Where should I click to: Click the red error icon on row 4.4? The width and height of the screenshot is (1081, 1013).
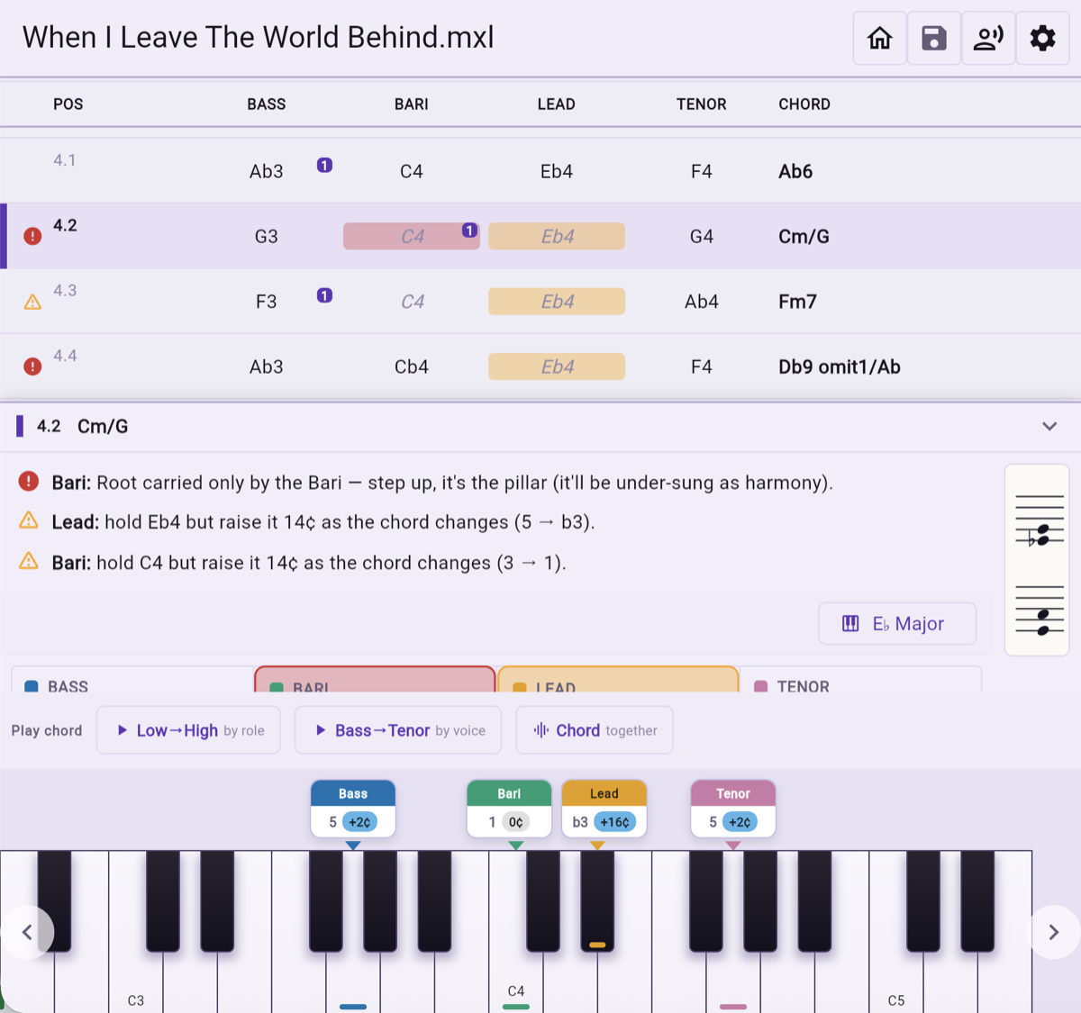32,366
